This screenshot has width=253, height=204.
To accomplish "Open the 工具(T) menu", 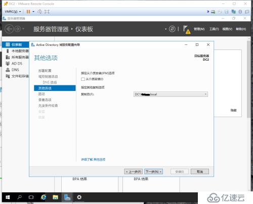I will [x=214, y=29].
